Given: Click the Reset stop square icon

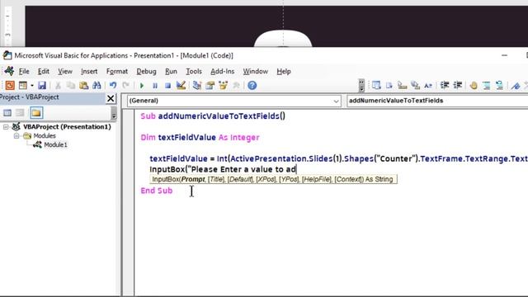Looking at the screenshot, I should point(167,86).
